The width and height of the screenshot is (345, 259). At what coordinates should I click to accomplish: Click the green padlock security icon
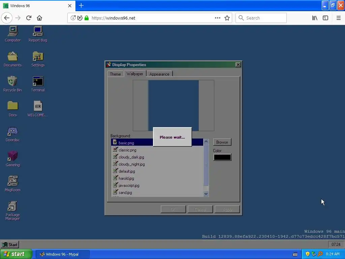[x=87, y=18]
